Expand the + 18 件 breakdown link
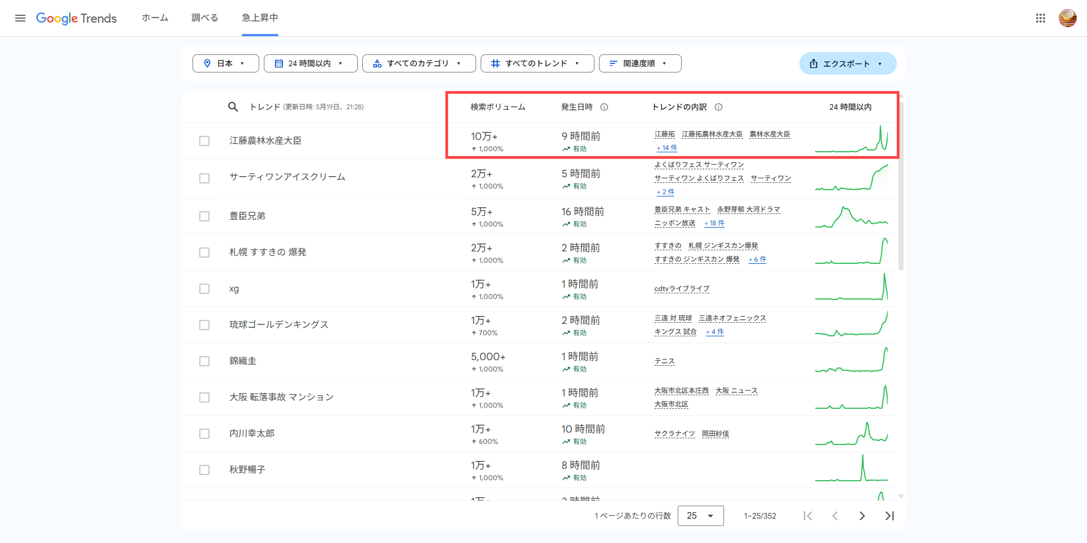This screenshot has width=1087, height=543. point(714,223)
